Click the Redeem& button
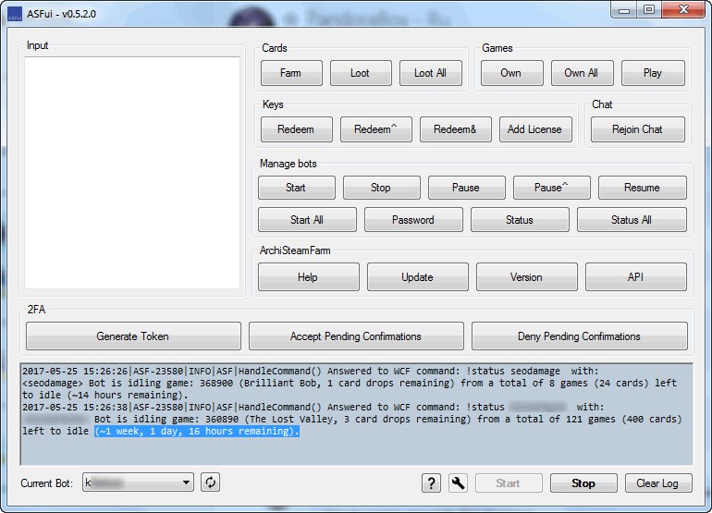 pyautogui.click(x=456, y=129)
